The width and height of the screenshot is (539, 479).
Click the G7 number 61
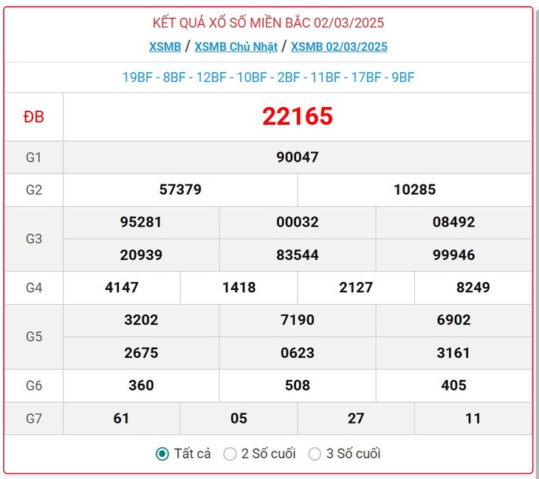(x=121, y=418)
